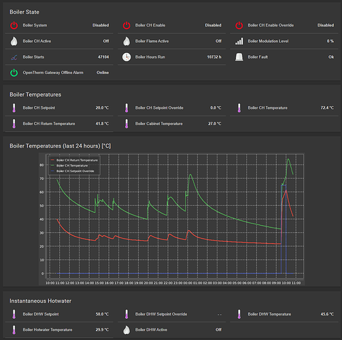The height and width of the screenshot is (340, 342).
Task: Click the Boiler CH Setpoint value 20.0 °C
Action: [x=102, y=108]
